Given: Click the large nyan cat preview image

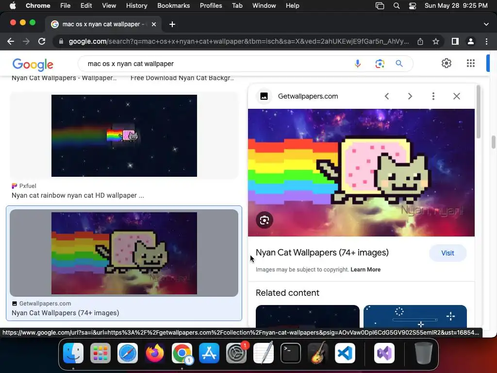Looking at the screenshot, I should [361, 172].
